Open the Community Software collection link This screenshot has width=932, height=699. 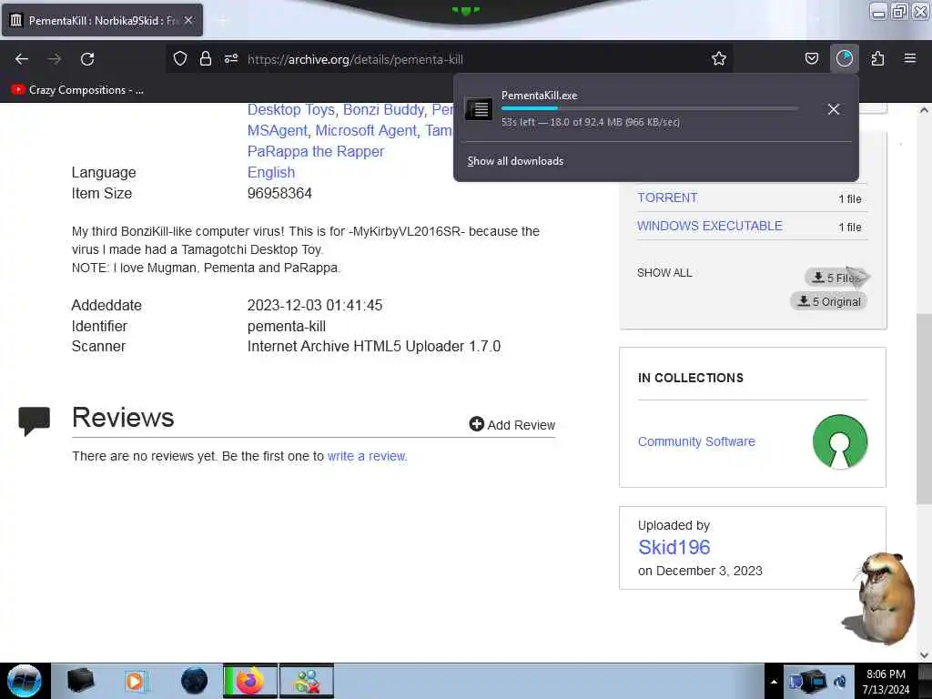pos(696,441)
